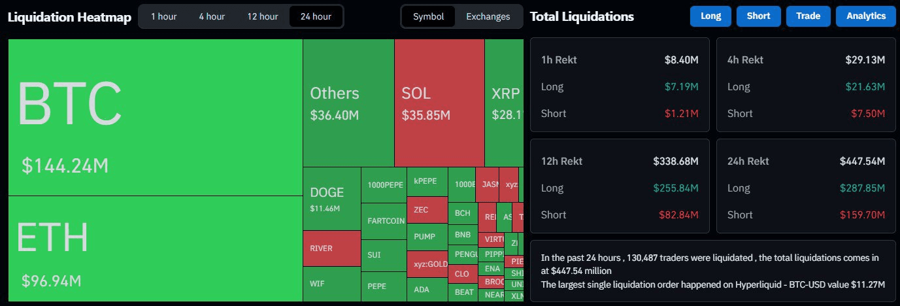Select the FARTCOIN heatmap tile

click(x=384, y=221)
